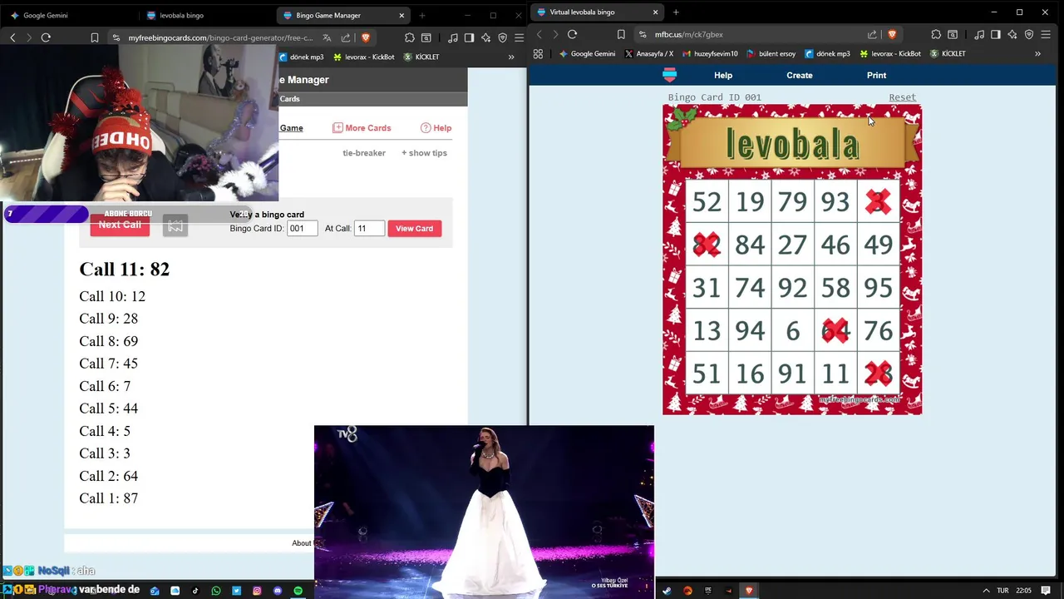Open huzeyfsevim10 Gmail bookmark
Screen dimensions: 1064x599
pos(710,53)
